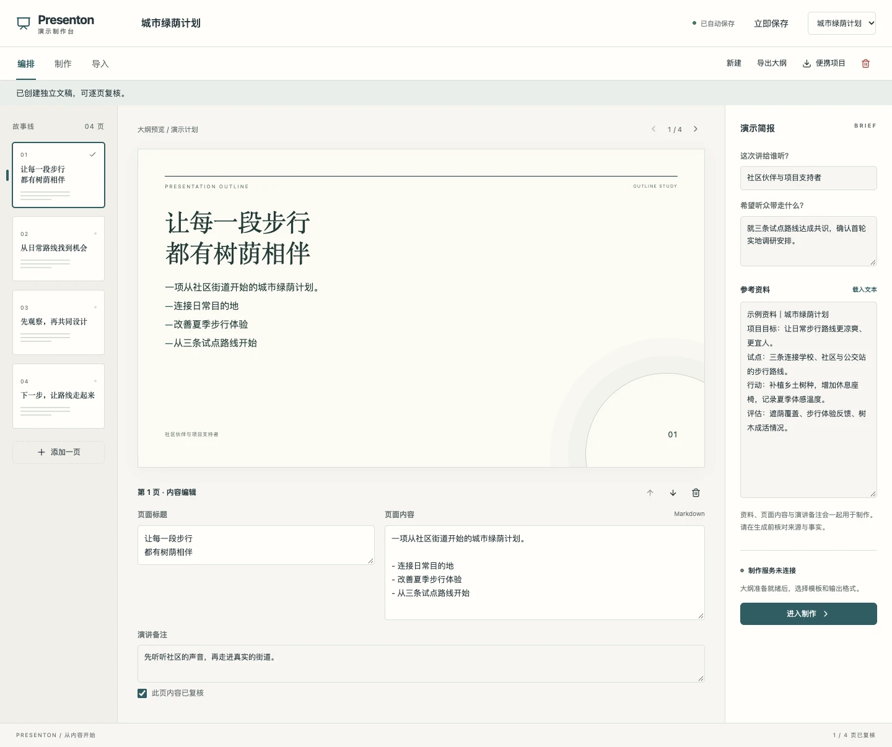Go to the next outline page arrow
The height and width of the screenshot is (747, 892).
pyautogui.click(x=696, y=129)
